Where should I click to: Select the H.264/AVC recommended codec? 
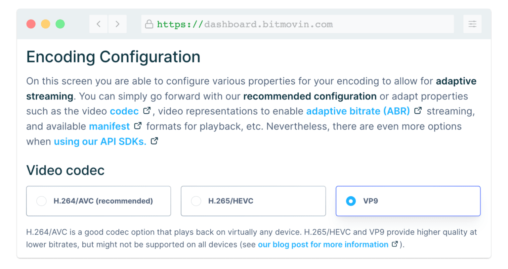[x=41, y=201]
